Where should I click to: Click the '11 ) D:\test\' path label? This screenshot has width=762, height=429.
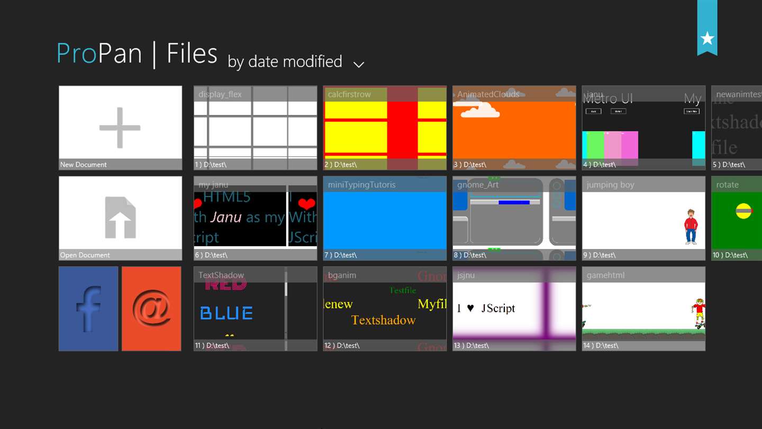pos(212,346)
